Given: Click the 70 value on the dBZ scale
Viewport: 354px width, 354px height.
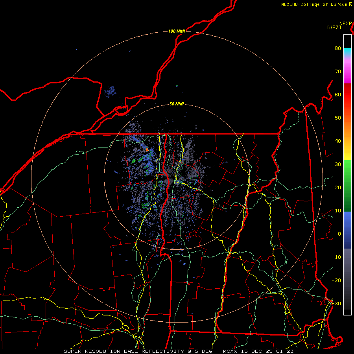Looking at the screenshot, I should [338, 72].
